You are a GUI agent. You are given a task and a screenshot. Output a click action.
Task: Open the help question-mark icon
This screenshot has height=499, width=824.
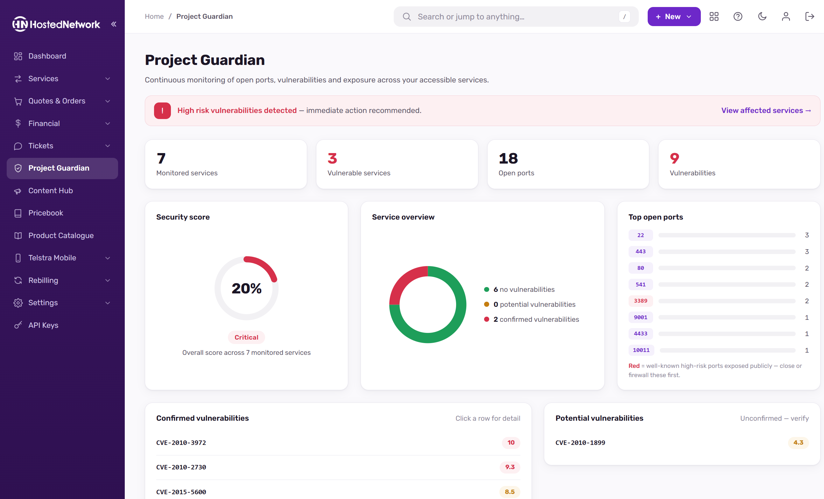coord(738,16)
